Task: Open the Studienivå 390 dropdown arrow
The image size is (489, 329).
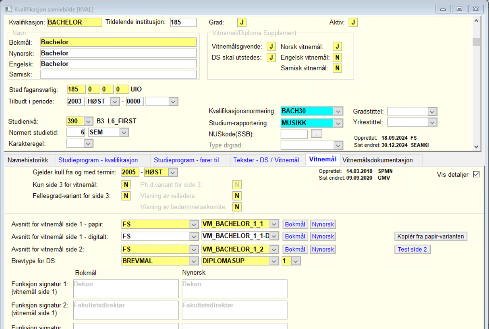Action: (88, 121)
